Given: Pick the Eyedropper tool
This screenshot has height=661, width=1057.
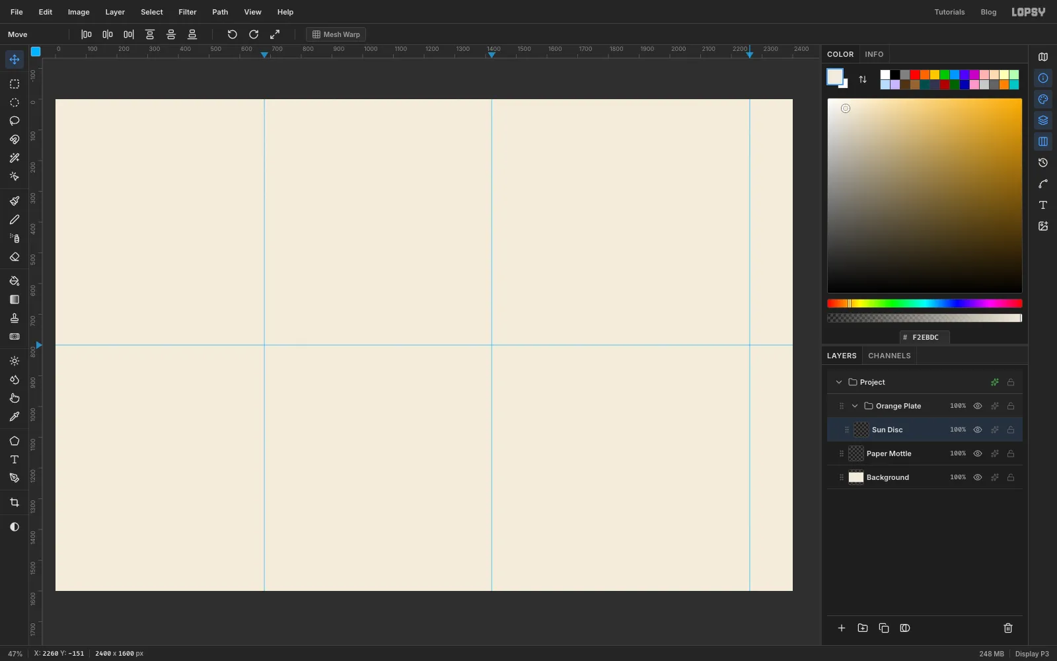Looking at the screenshot, I should coord(15,416).
